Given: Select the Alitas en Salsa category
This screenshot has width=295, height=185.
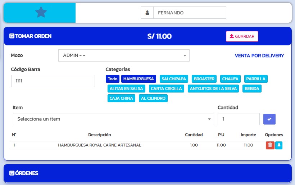Looking at the screenshot, I should (x=126, y=89).
